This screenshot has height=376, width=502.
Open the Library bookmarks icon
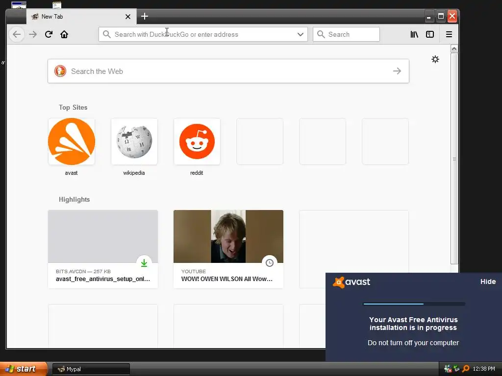[x=414, y=34]
